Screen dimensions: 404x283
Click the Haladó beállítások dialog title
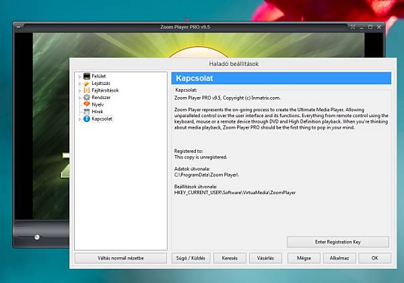coord(234,63)
